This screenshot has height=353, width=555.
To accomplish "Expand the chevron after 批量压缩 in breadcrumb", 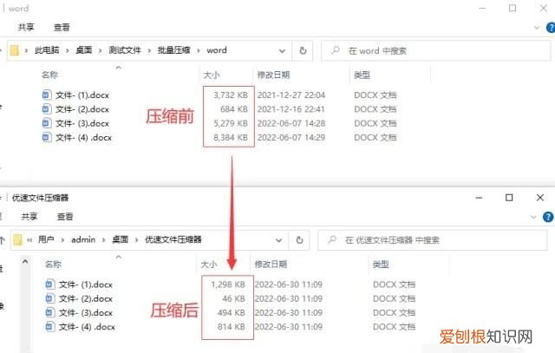I will (199, 50).
